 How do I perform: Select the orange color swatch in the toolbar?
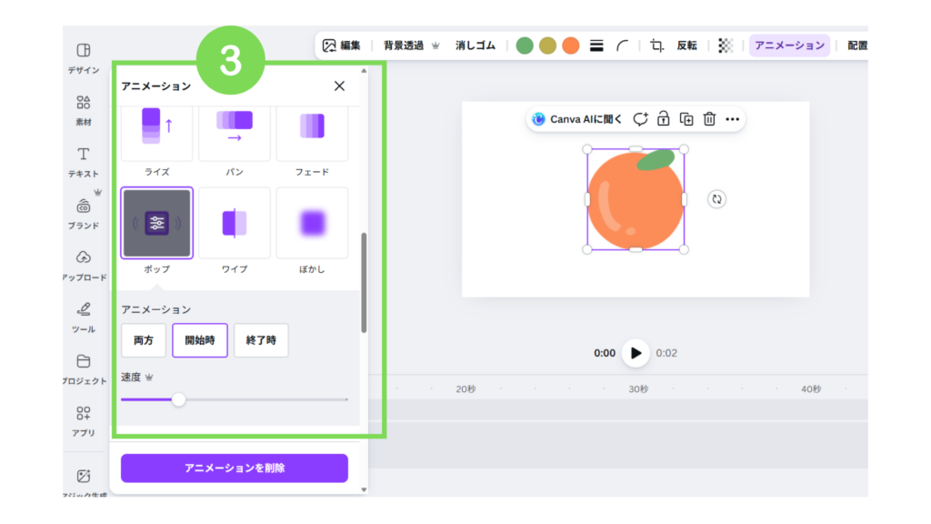pyautogui.click(x=570, y=43)
